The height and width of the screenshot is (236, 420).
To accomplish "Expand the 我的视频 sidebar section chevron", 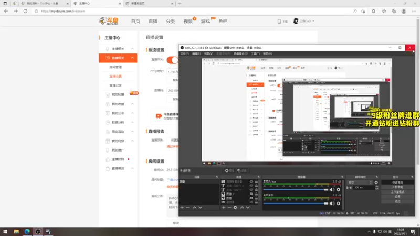I will pos(132,141).
